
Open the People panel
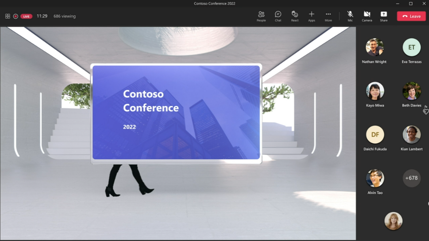pos(261,17)
